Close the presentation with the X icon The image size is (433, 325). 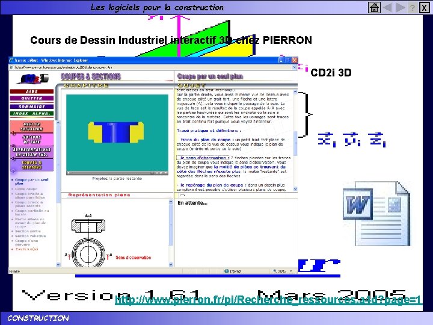(x=424, y=7)
